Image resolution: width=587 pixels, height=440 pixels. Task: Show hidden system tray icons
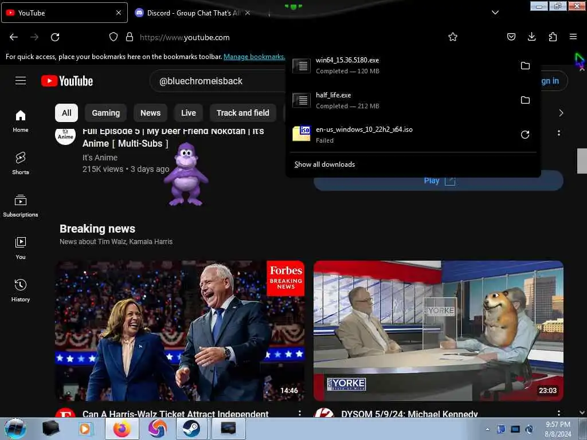(487, 429)
